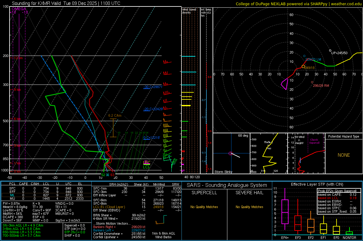Click the SUPERCELL column header

tap(204, 193)
